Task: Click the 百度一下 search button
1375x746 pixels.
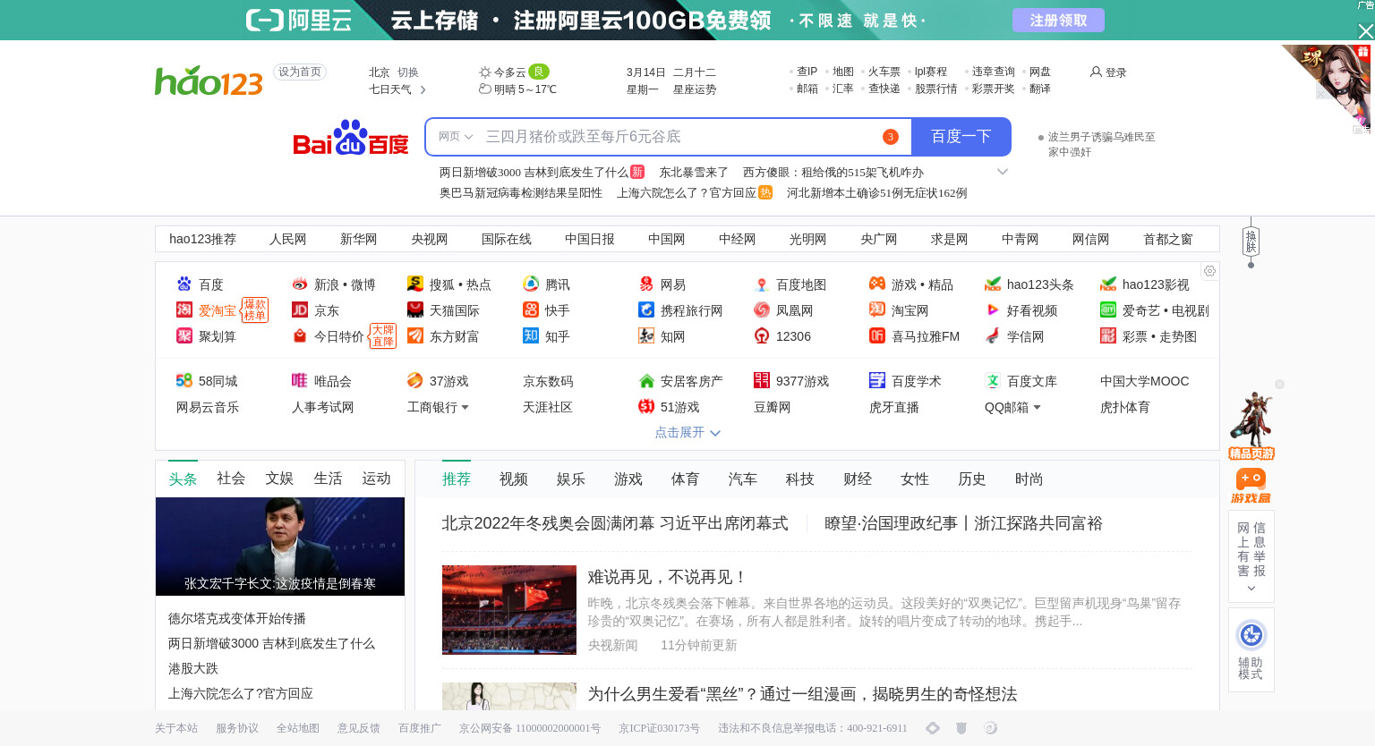Action: pos(961,137)
